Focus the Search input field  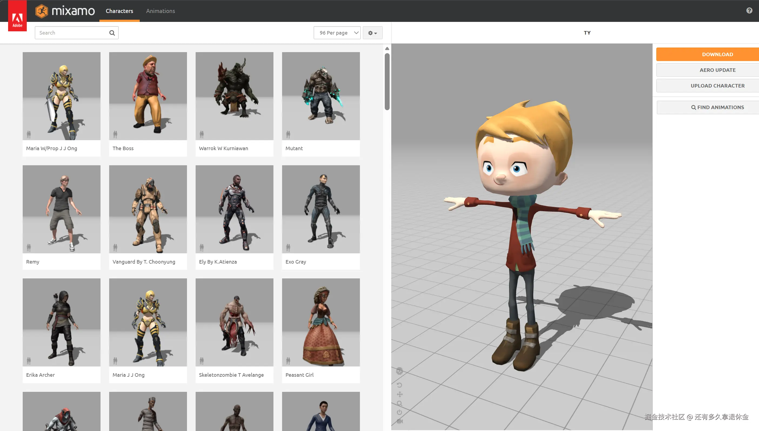(77, 33)
